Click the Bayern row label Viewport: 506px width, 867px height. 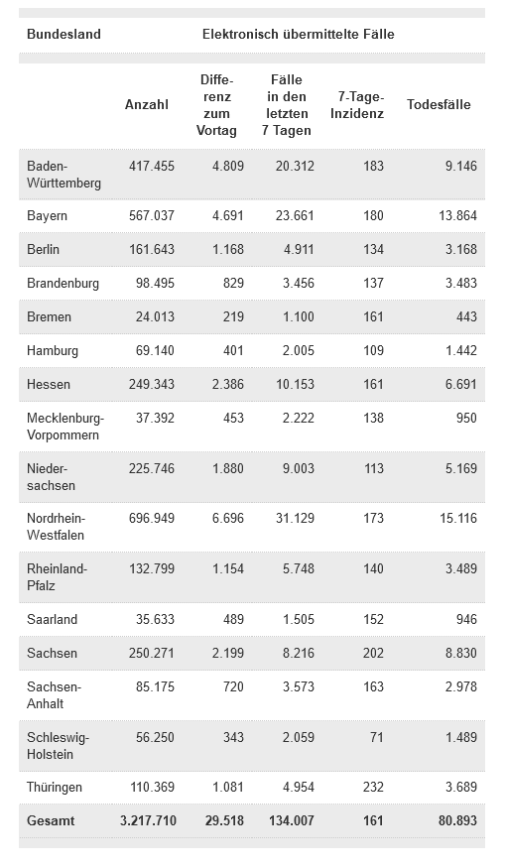click(47, 215)
